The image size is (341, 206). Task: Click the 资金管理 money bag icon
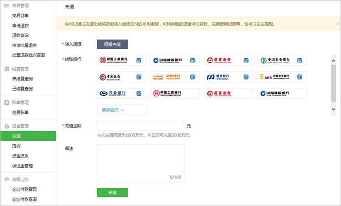pos(7,126)
